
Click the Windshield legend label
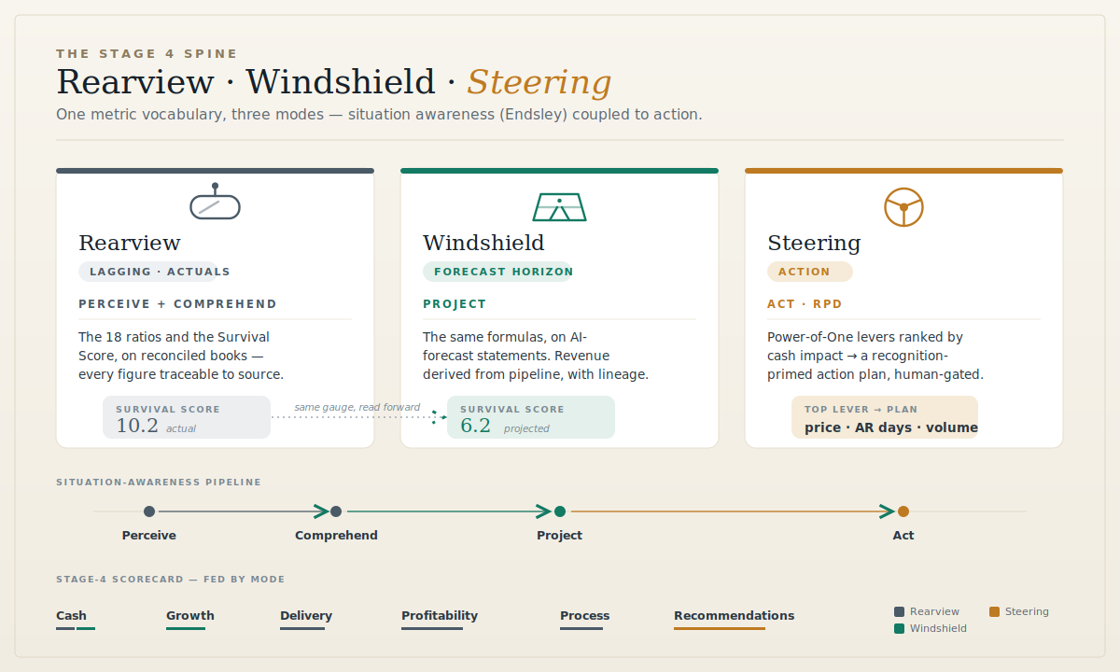click(938, 629)
